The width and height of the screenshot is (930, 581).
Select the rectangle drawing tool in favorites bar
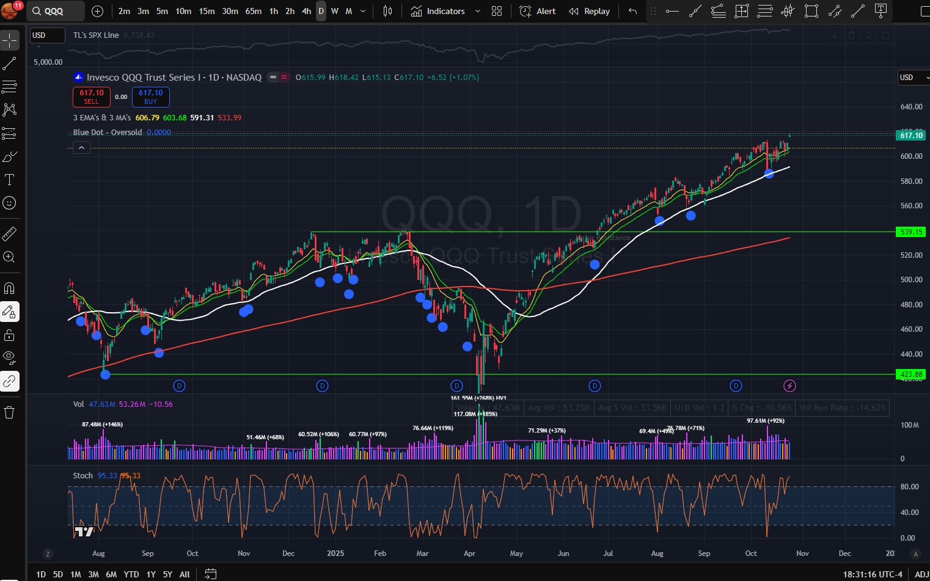pyautogui.click(x=811, y=11)
